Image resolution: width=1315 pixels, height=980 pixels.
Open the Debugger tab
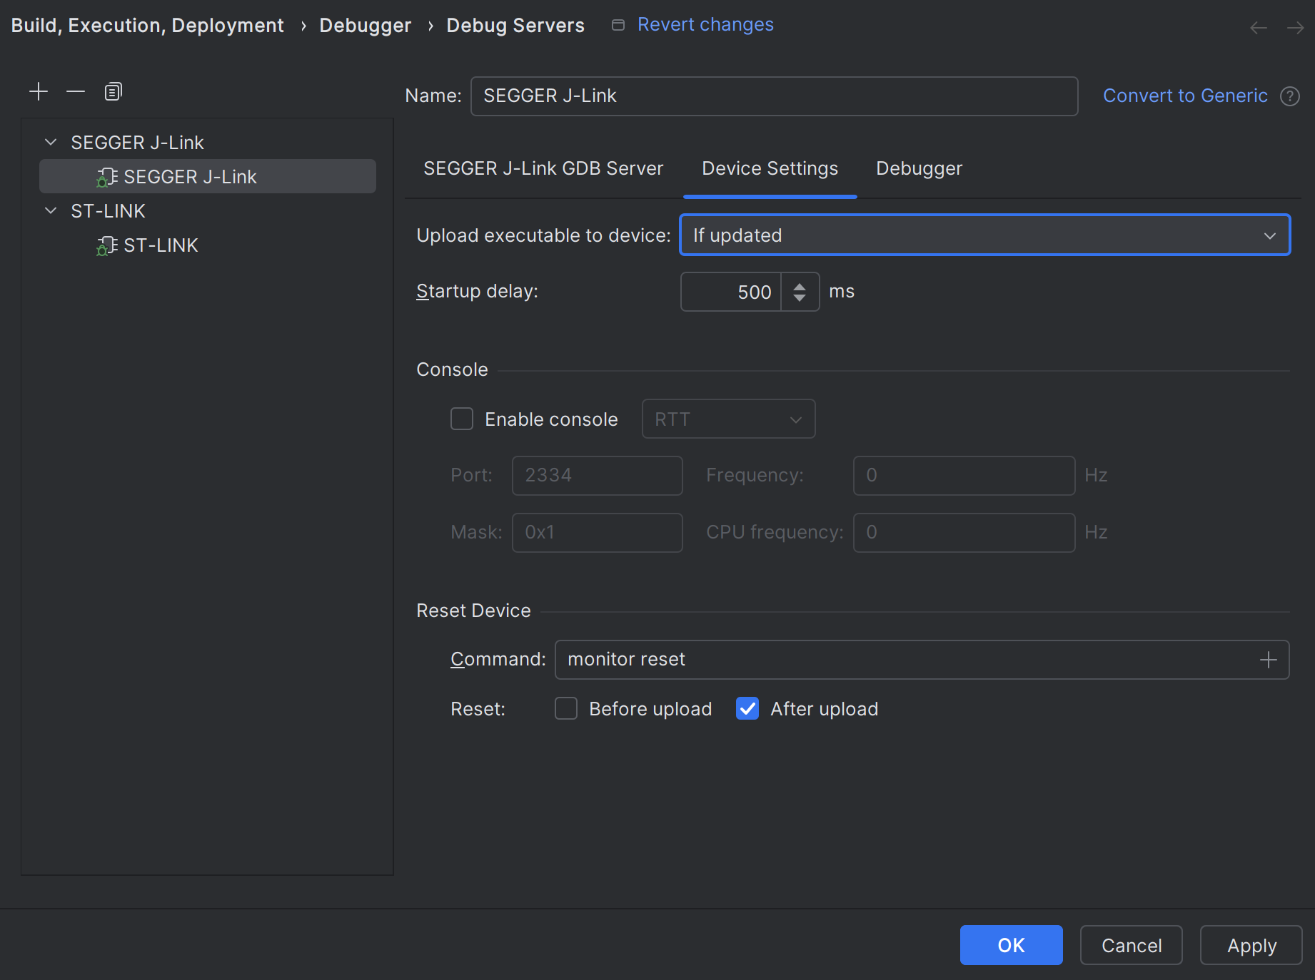[x=919, y=168]
